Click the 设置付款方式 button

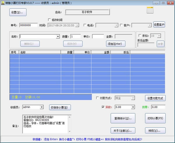155,98
